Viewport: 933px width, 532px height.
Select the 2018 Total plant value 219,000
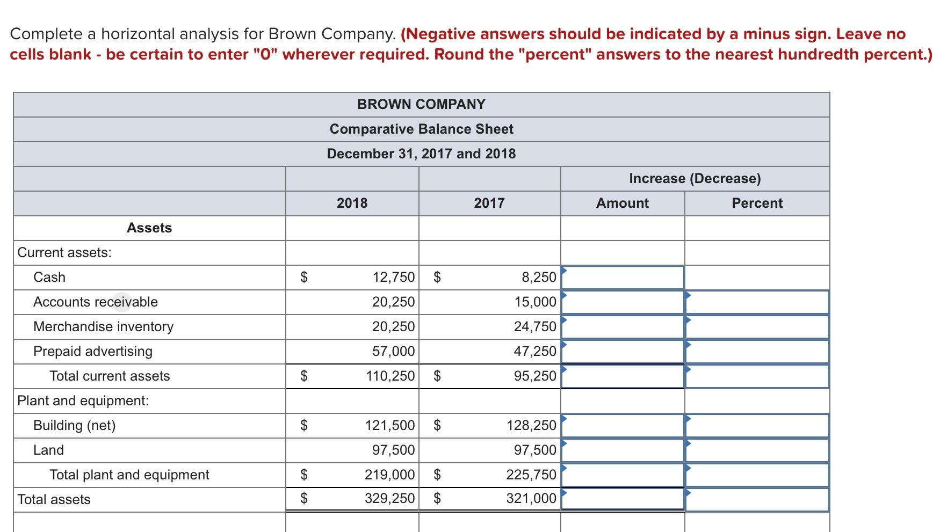[390, 475]
